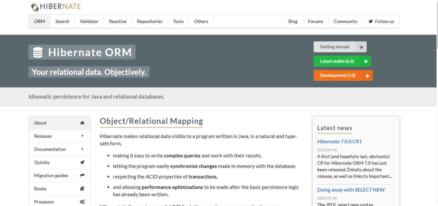
Task: Click the rocket icon beside Quickly
Action: point(82,162)
